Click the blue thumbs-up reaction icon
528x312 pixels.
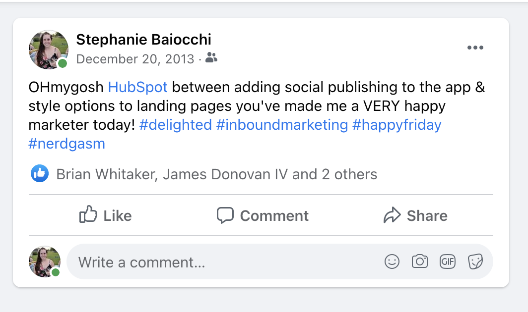(x=40, y=173)
